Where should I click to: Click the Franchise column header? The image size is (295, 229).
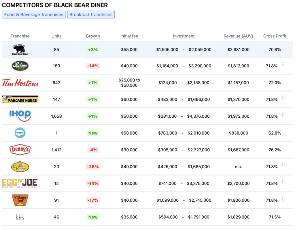click(20, 36)
